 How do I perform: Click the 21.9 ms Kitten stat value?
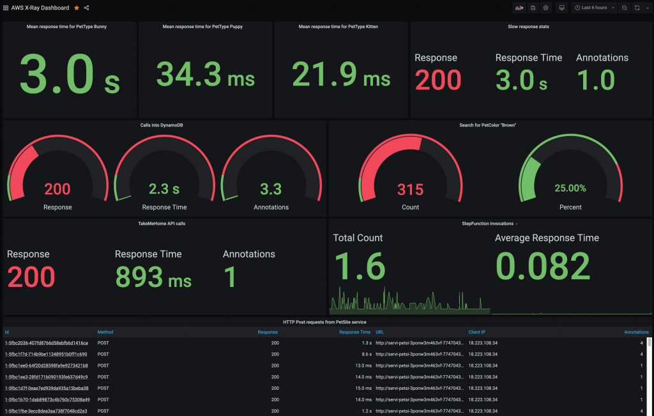(341, 75)
